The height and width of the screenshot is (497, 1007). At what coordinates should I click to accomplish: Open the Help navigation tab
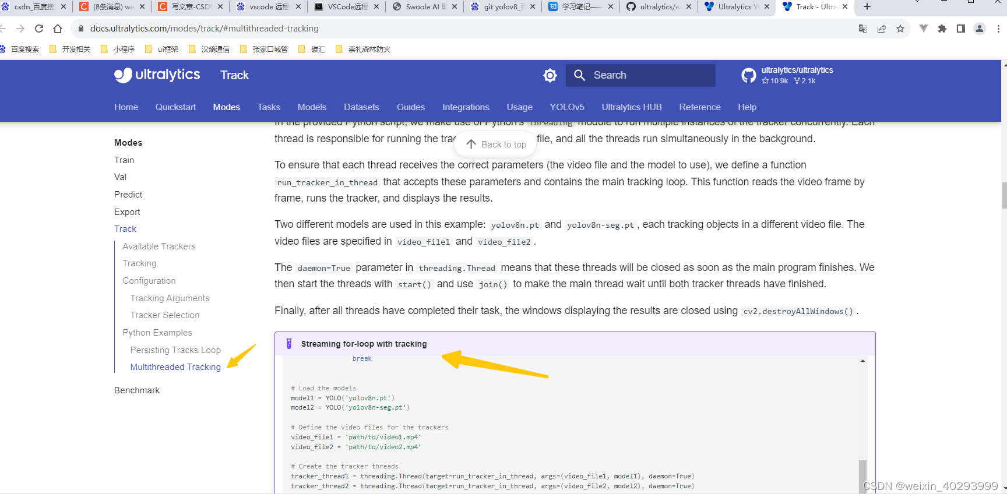coord(747,107)
